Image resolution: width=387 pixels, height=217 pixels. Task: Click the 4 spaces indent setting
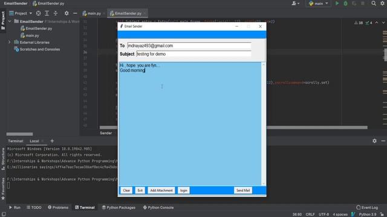340,215
